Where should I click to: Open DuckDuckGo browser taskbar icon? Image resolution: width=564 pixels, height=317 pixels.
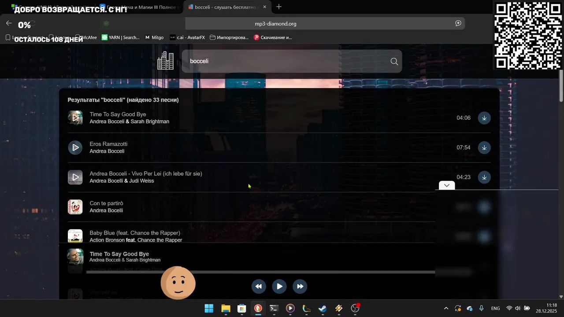(258, 308)
